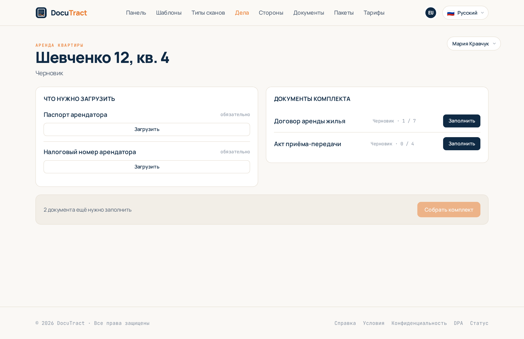Image resolution: width=524 pixels, height=339 pixels.
Task: Fill the Акт приёма-передачи document
Action: 462,144
